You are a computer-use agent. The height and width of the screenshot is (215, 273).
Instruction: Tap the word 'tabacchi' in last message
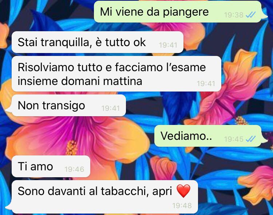[124, 191]
